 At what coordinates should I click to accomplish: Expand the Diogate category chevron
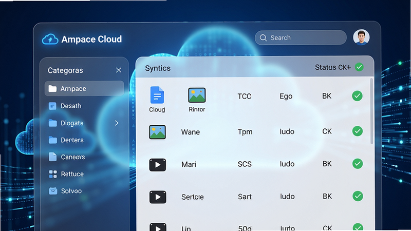tap(117, 123)
